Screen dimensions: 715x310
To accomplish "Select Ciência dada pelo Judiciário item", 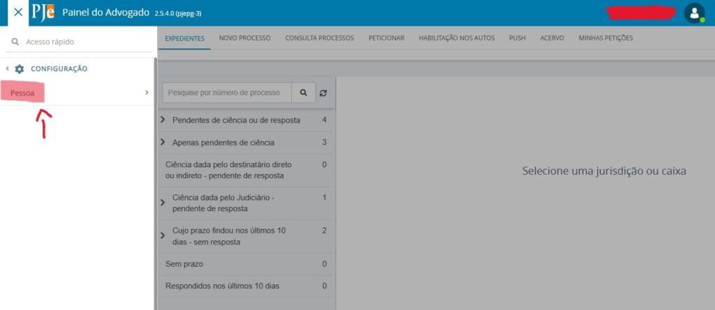I will click(x=223, y=203).
